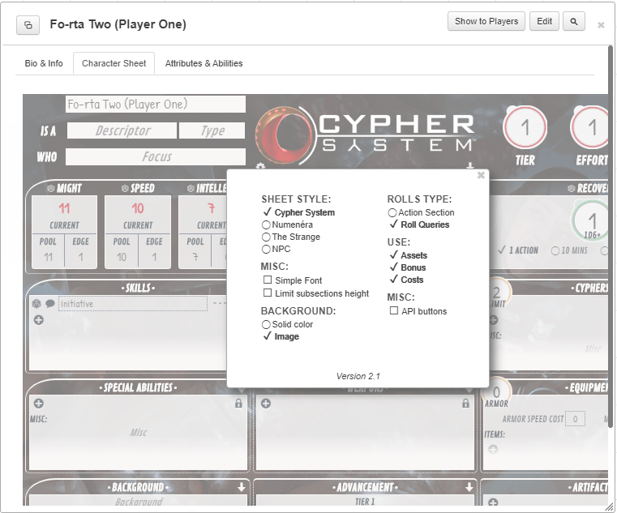
Task: Add a new skill with plus icon
Action: coord(38,320)
